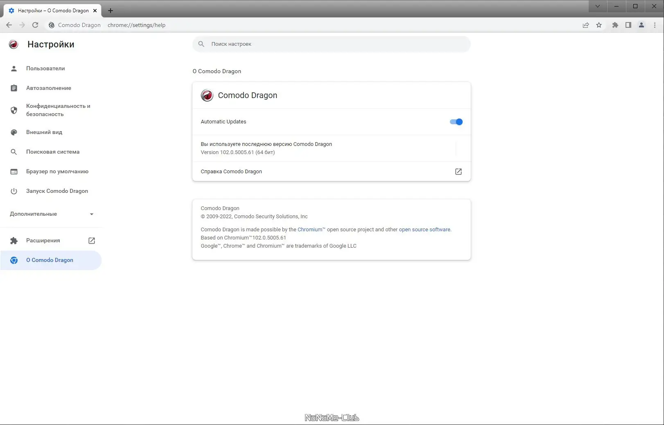The image size is (664, 425).
Task: Open the Extensions puzzle icon in toolbar
Action: (615, 25)
